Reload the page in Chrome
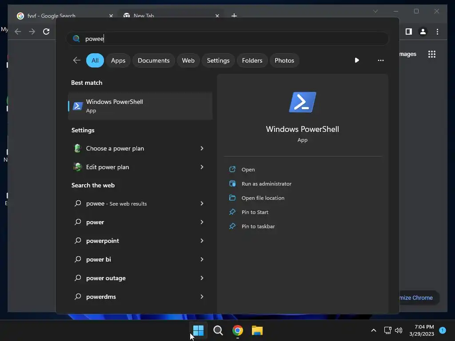The height and width of the screenshot is (341, 455). [x=46, y=32]
